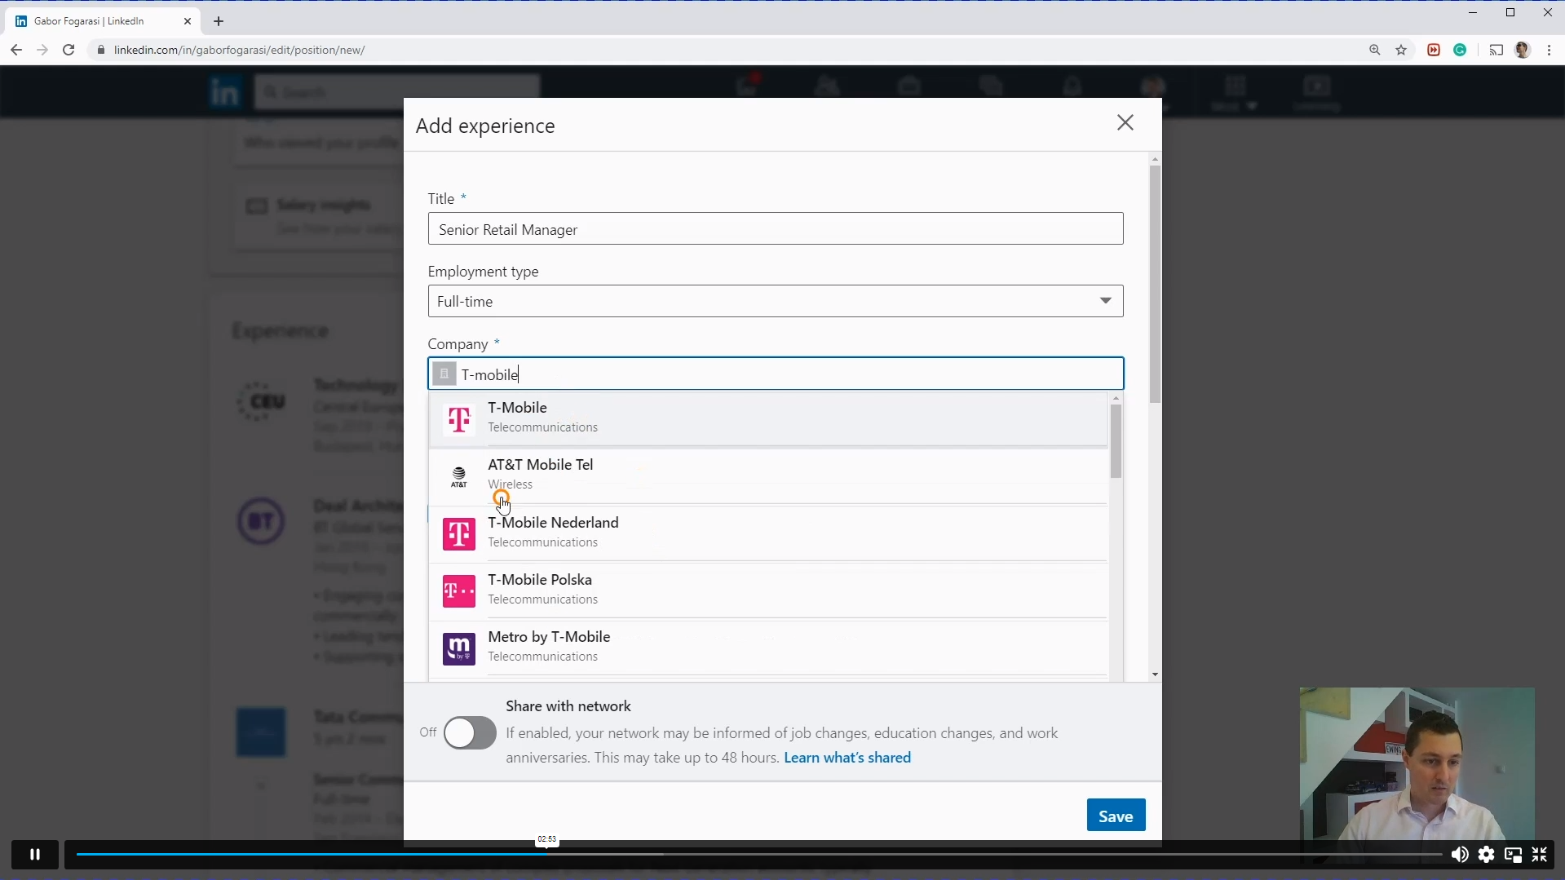Open the Learn what's shared link

[847, 758]
